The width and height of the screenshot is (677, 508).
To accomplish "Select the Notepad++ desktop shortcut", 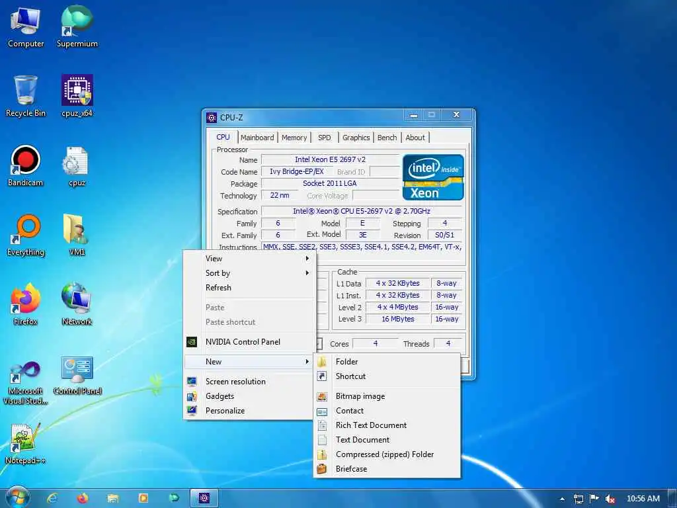I will tap(26, 444).
